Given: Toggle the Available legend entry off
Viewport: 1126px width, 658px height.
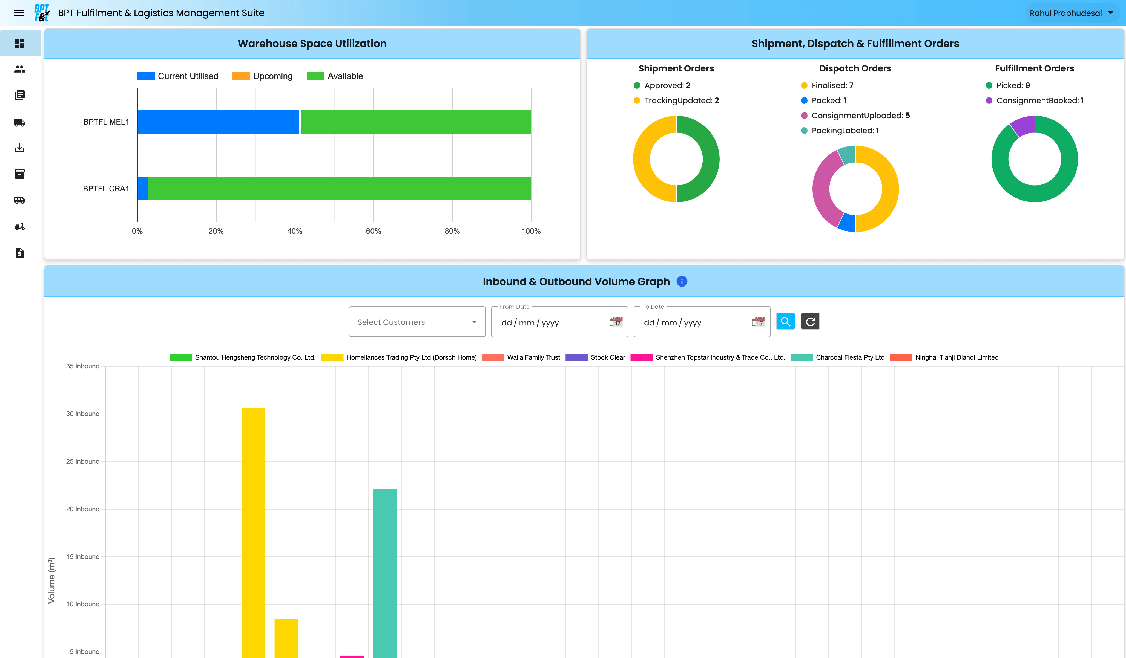Looking at the screenshot, I should tap(335, 76).
